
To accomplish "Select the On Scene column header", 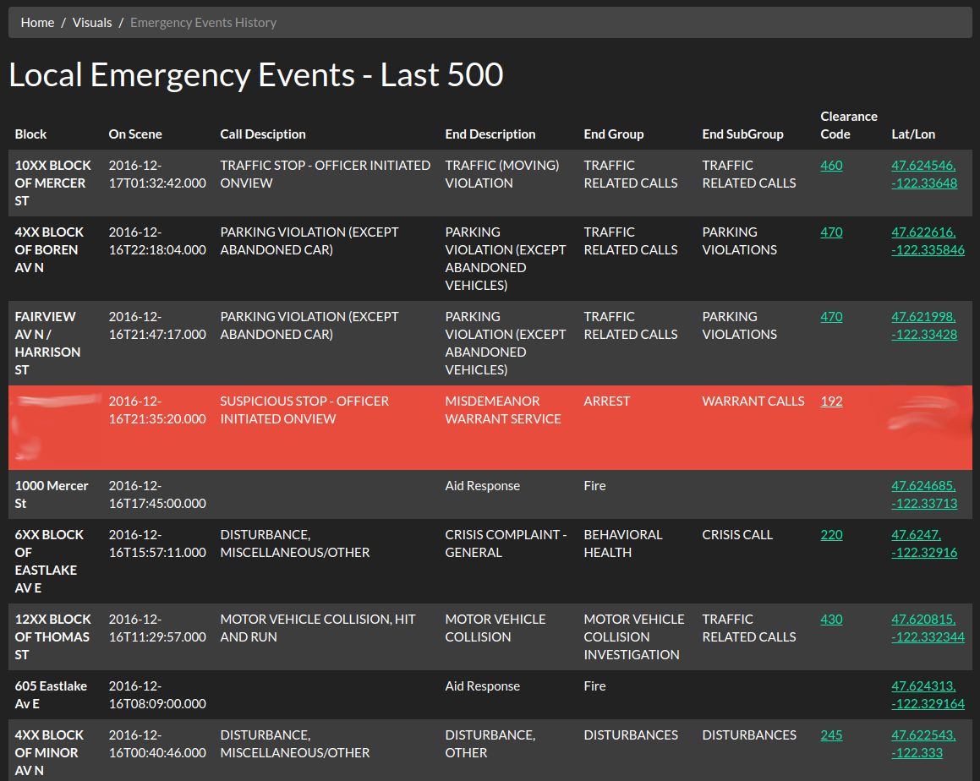I will 135,134.
